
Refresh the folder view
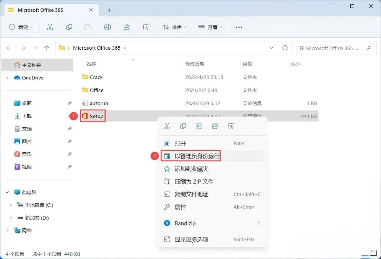[x=285, y=48]
